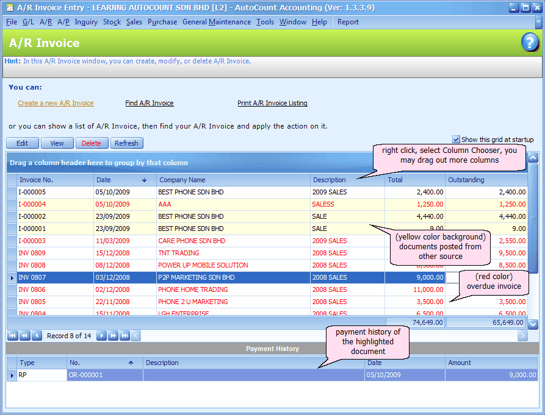Select CARE PHONE SDN BHD company cell

[x=233, y=241]
